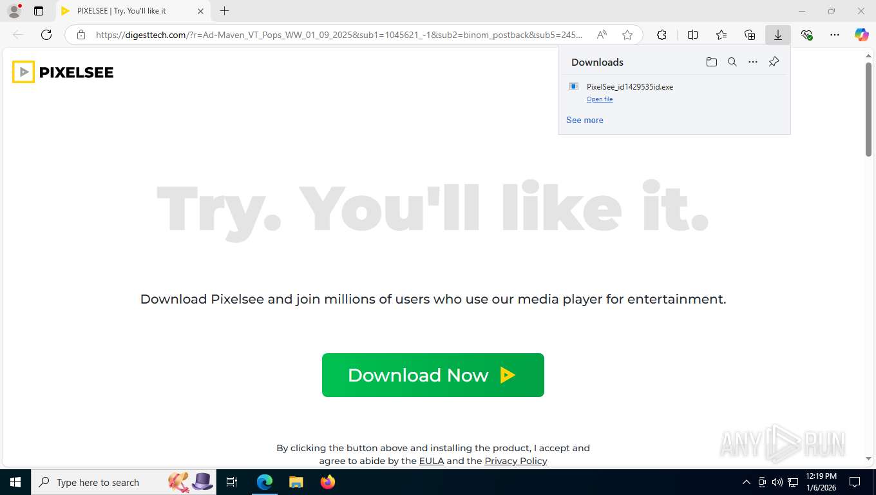Open Browser essentials heart icon
Image resolution: width=876 pixels, height=495 pixels.
[x=806, y=35]
